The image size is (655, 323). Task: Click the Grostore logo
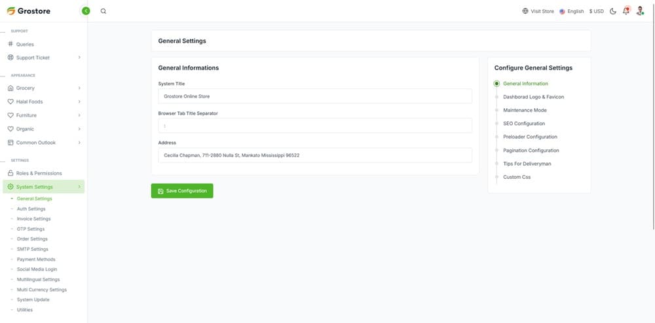[29, 11]
